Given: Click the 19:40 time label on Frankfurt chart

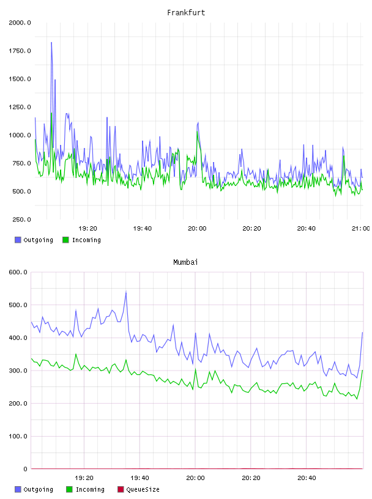Looking at the screenshot, I should [143, 229].
